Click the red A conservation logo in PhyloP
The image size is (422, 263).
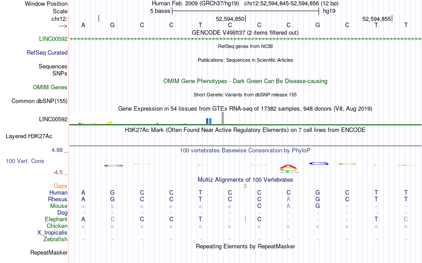288,167
